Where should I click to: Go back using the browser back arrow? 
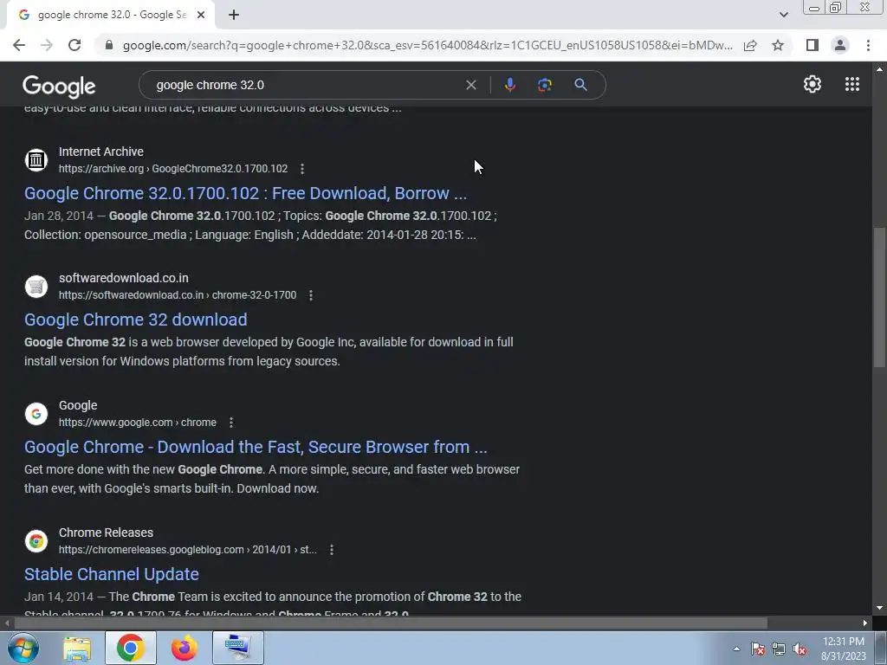[x=19, y=45]
